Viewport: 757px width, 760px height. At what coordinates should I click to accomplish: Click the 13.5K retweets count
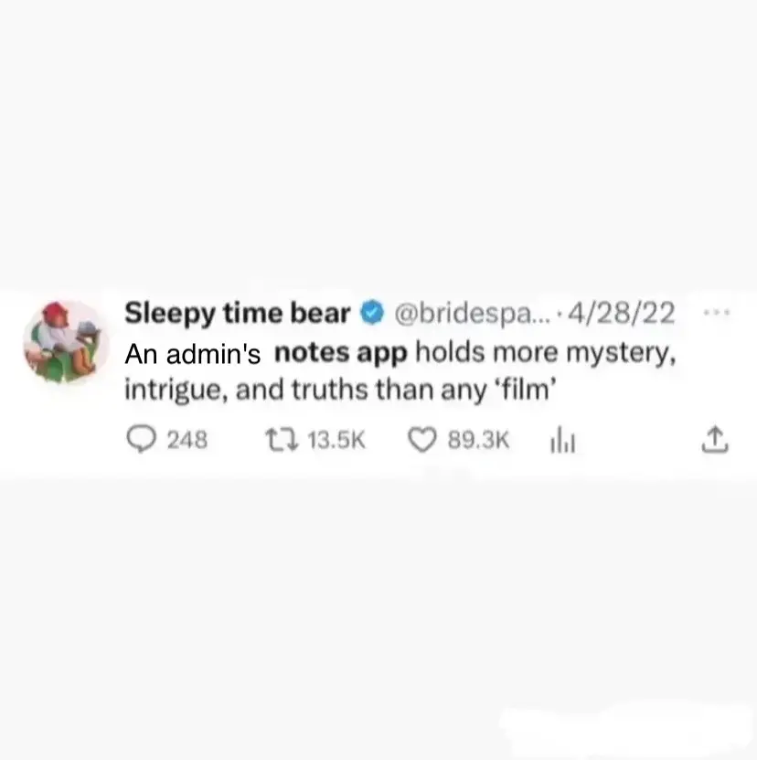(x=336, y=440)
